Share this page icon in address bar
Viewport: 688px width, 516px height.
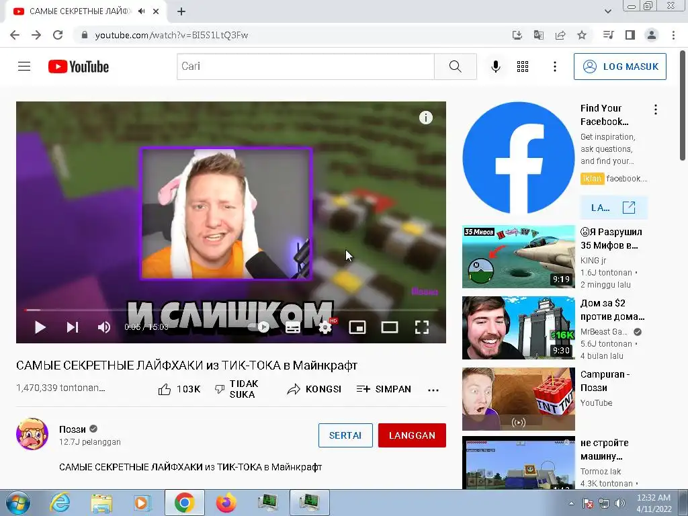point(560,35)
